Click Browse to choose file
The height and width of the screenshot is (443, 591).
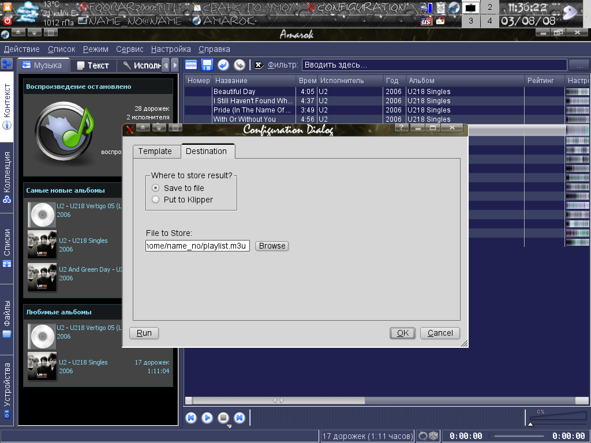(x=272, y=246)
